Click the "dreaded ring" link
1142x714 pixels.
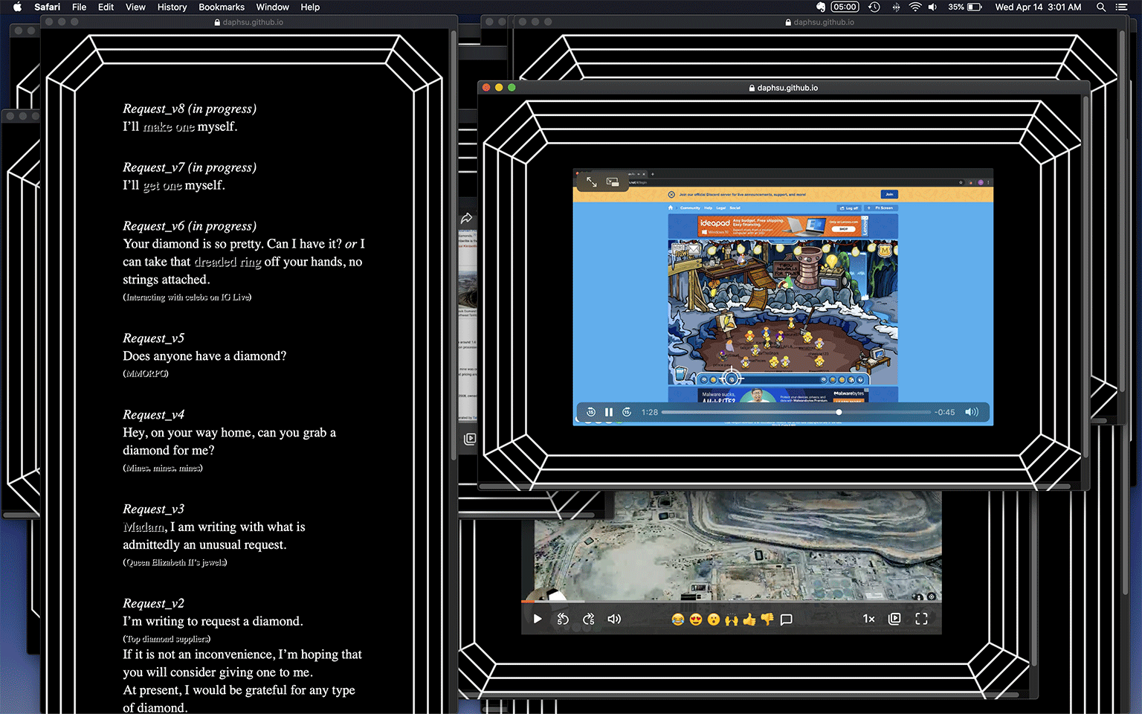point(228,262)
